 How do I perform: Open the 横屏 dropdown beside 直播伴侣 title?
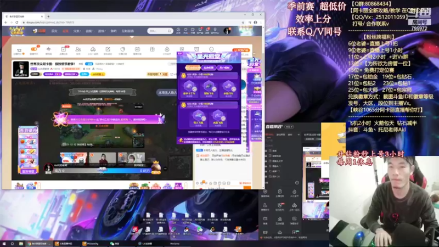(x=289, y=127)
